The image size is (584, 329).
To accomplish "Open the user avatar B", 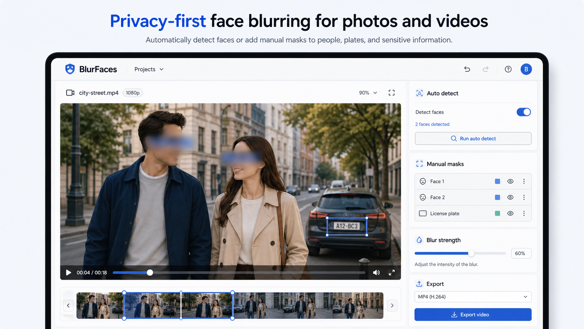I will coord(526,69).
